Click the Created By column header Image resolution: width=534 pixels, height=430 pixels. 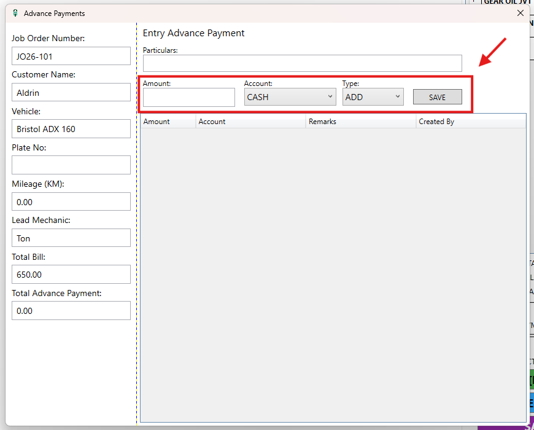[x=470, y=122]
